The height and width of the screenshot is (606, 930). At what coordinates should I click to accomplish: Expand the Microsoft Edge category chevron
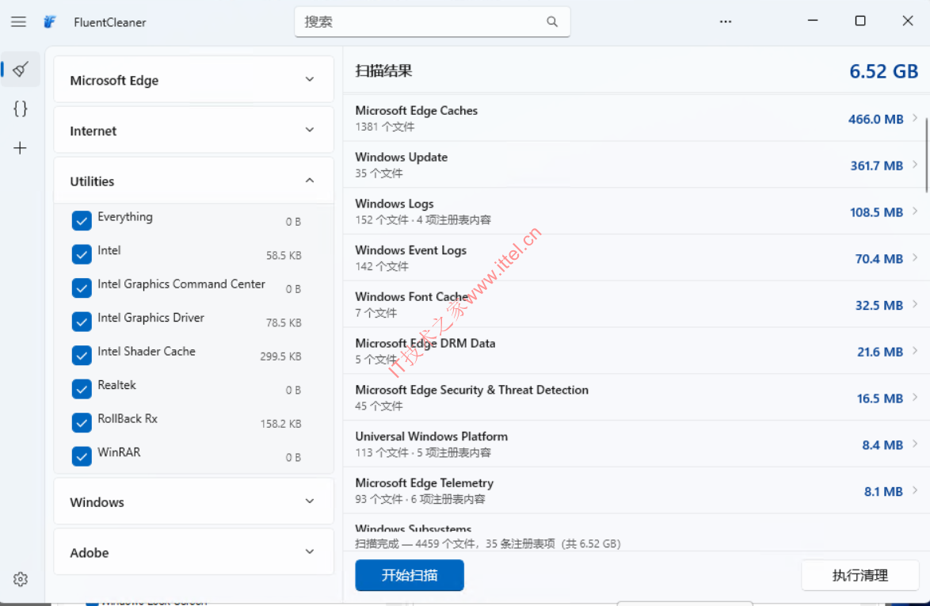[x=310, y=79]
